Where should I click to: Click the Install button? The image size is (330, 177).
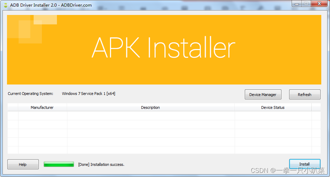coord(305,164)
